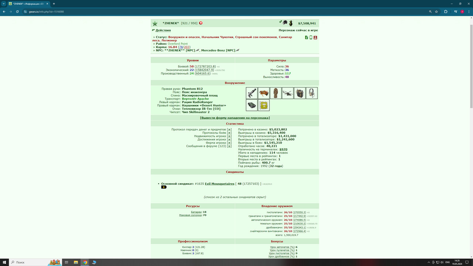Open a new browser tab

coord(54,4)
